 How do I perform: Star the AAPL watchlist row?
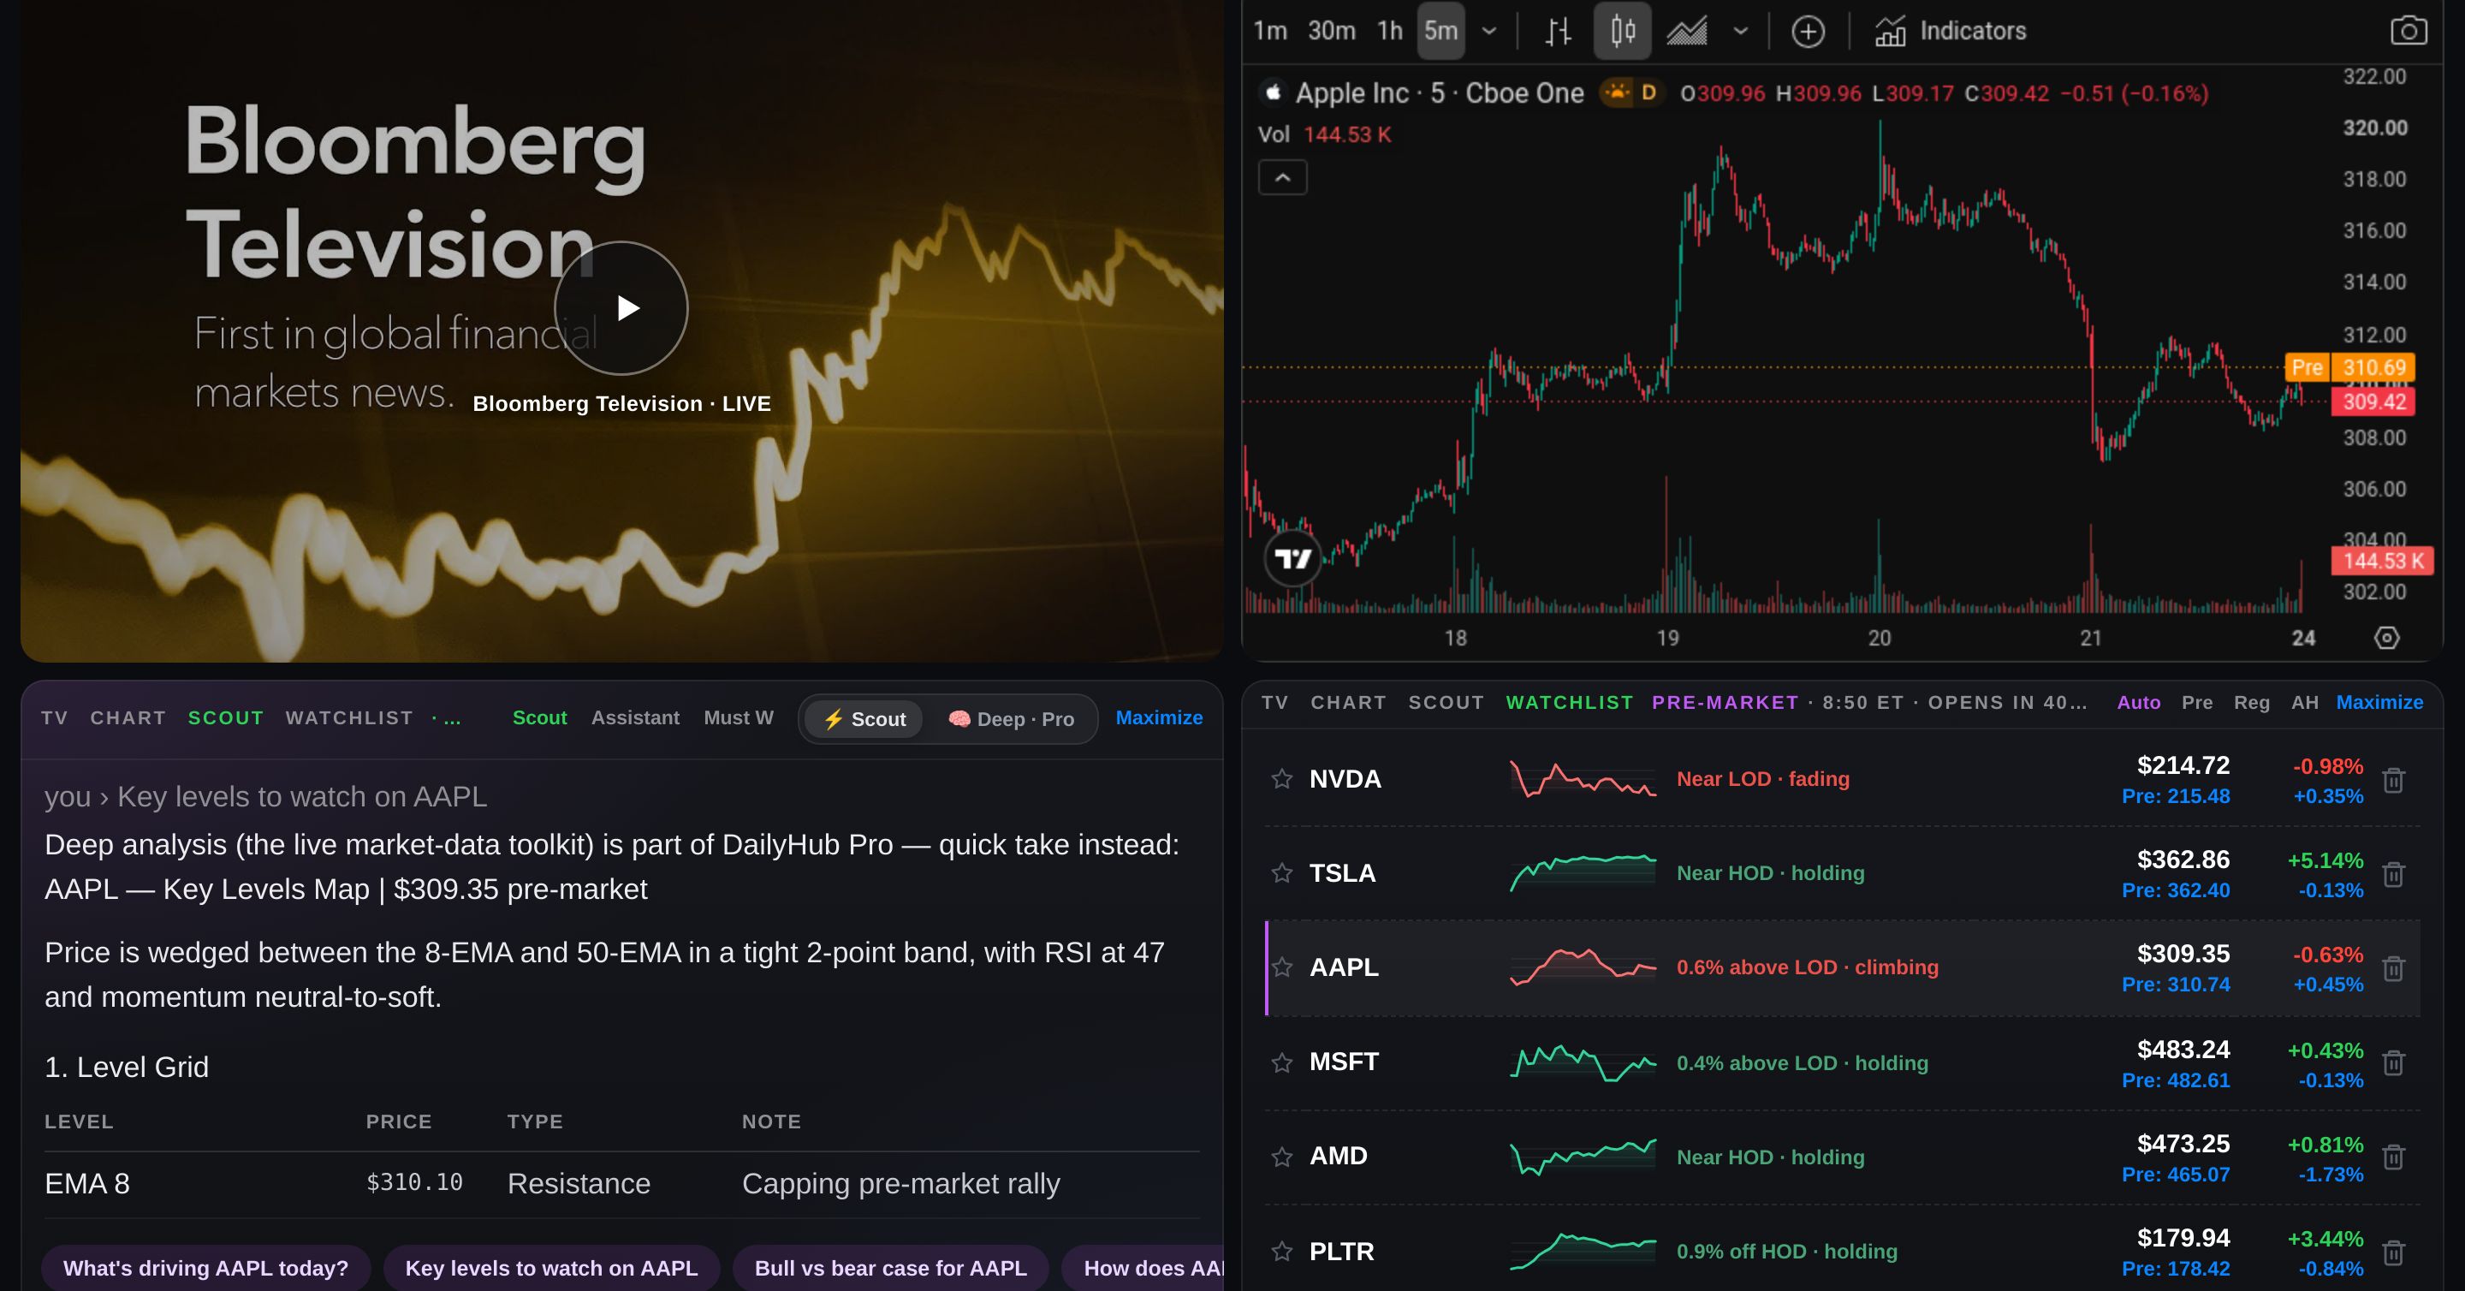(x=1282, y=967)
